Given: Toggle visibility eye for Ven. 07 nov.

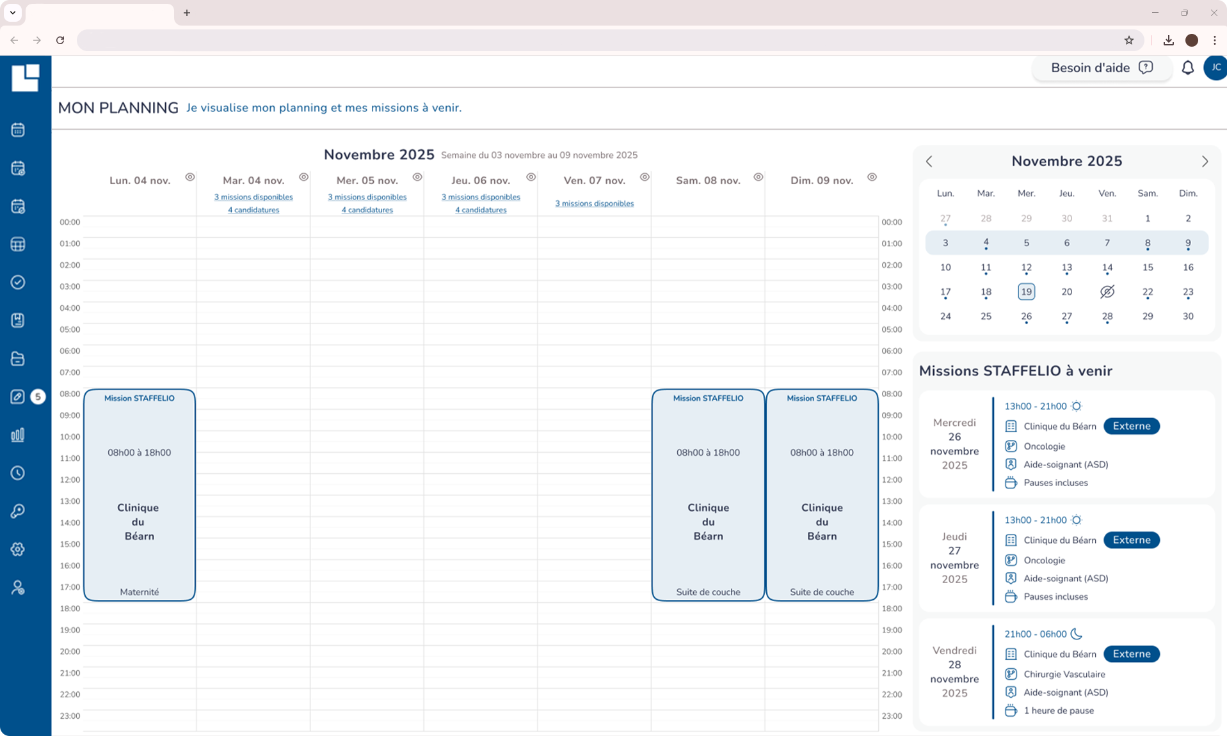Looking at the screenshot, I should [645, 177].
